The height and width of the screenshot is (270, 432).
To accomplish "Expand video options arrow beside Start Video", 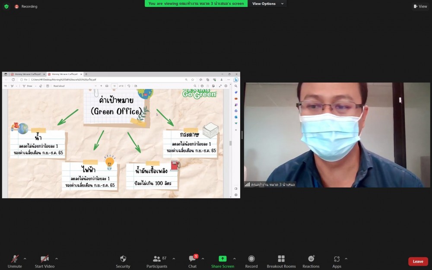I will pyautogui.click(x=57, y=259).
